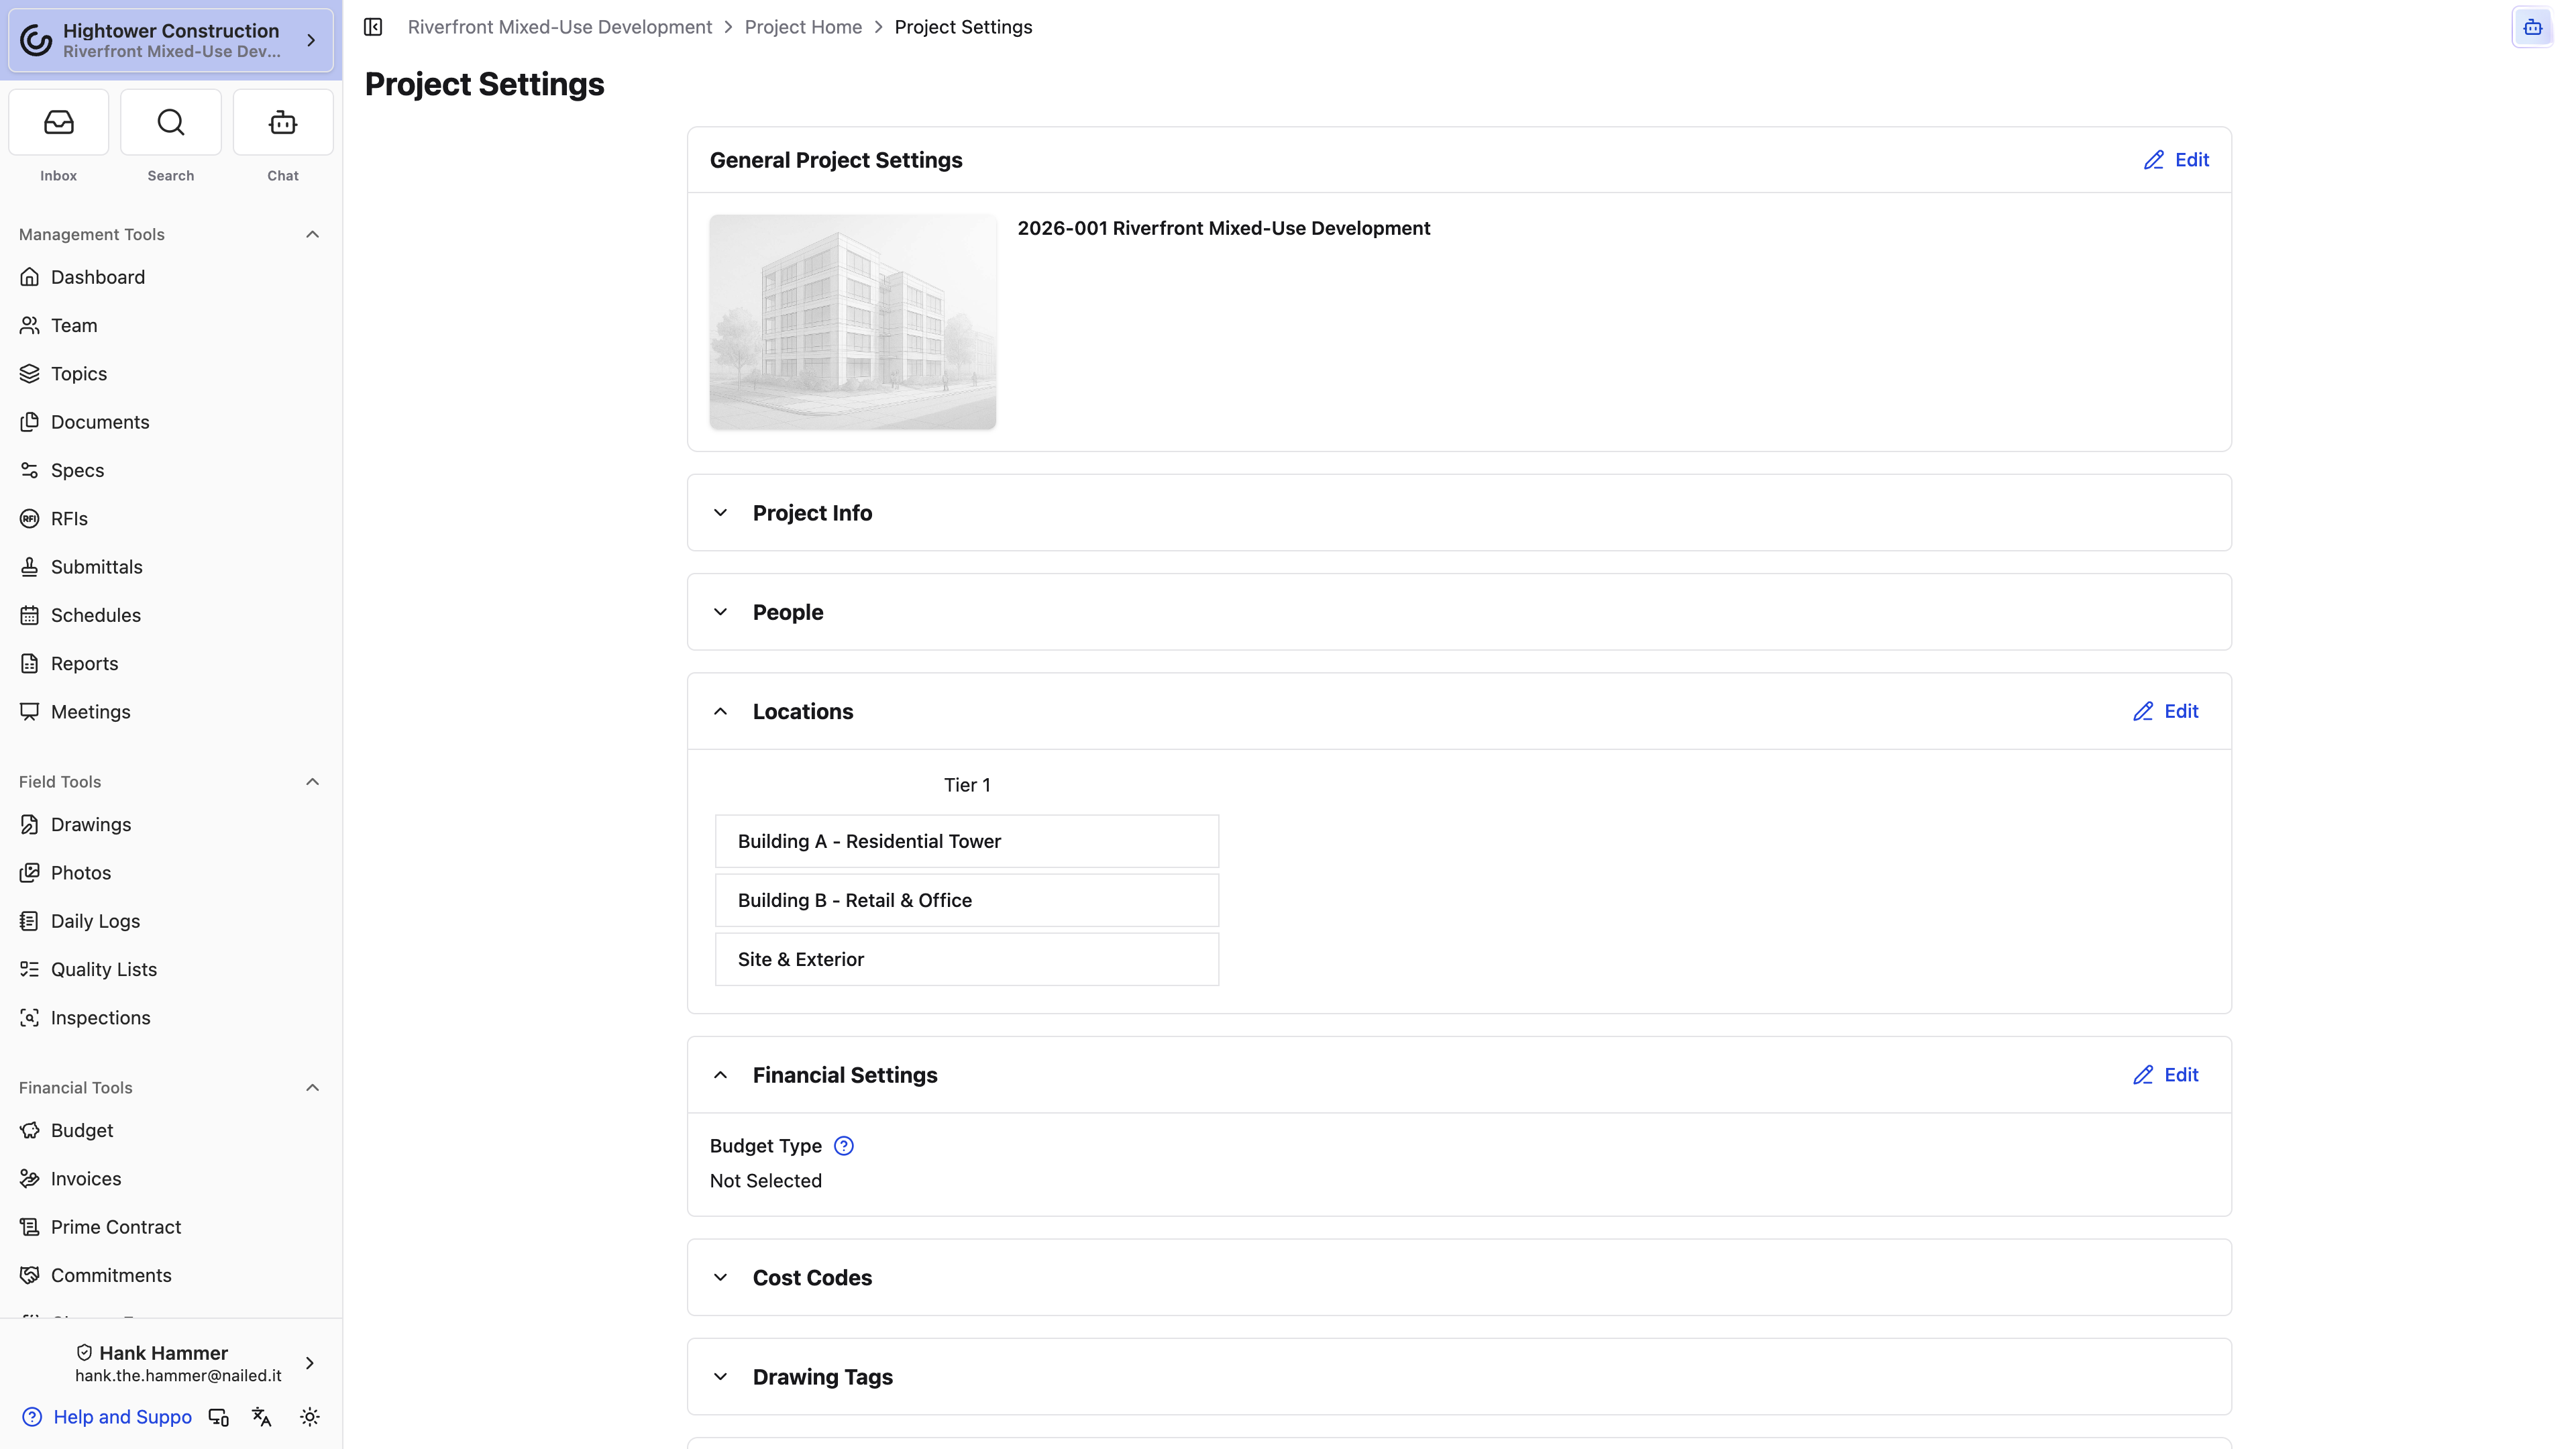The image size is (2576, 1449).
Task: Collapse the Locations section chevron
Action: (x=720, y=712)
